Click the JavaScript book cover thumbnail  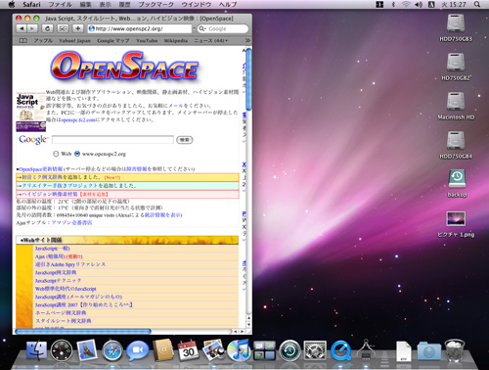point(30,112)
